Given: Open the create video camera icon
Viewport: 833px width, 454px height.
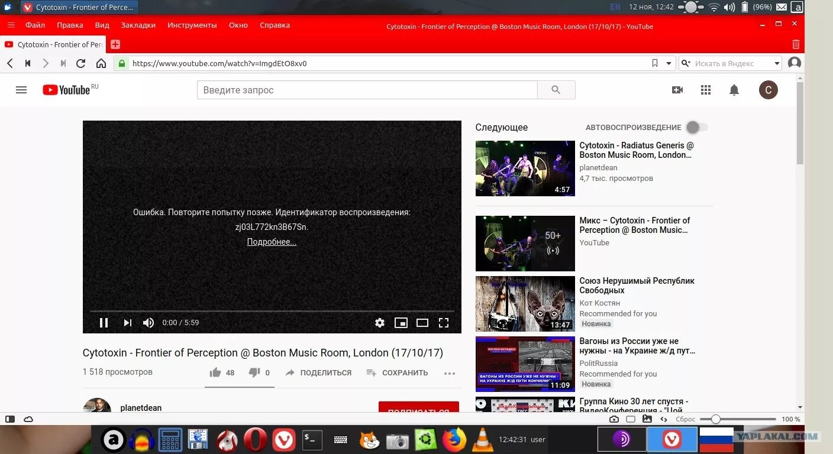Looking at the screenshot, I should [677, 90].
